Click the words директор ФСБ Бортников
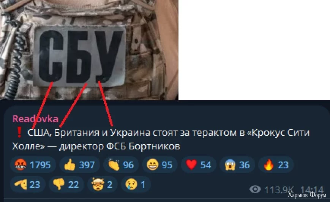 coord(120,146)
